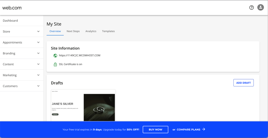Expand the Marketing section chevron
The width and height of the screenshot is (268, 138).
point(38,75)
